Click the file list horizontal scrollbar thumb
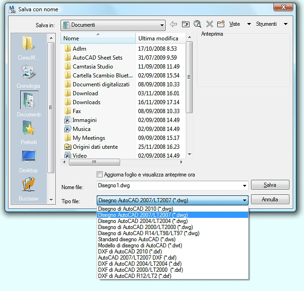Viewport: 304px width, 291px height. point(94,162)
